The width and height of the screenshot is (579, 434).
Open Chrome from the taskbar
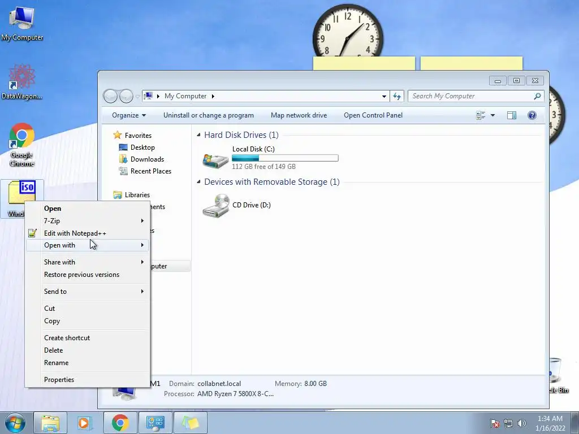tap(120, 423)
